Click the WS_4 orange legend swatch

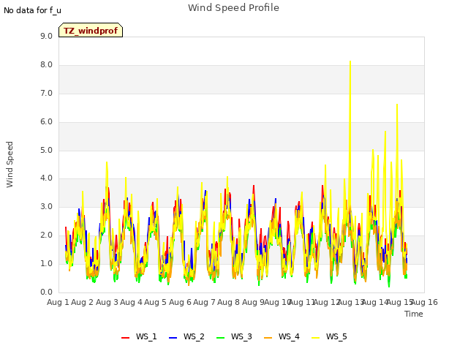(x=268, y=338)
